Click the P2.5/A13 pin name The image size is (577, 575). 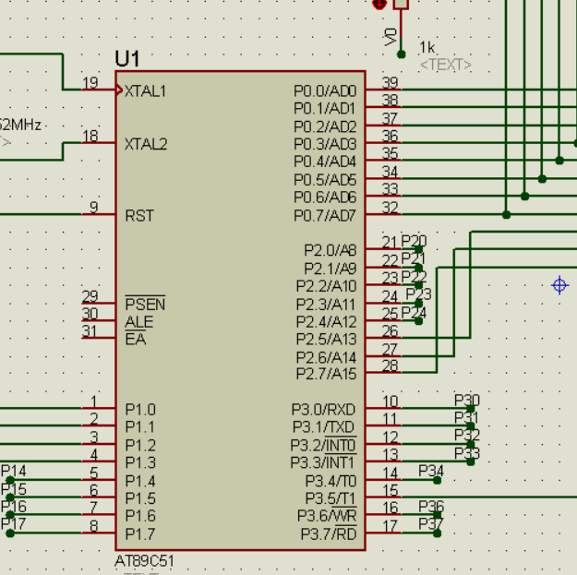pyautogui.click(x=326, y=340)
